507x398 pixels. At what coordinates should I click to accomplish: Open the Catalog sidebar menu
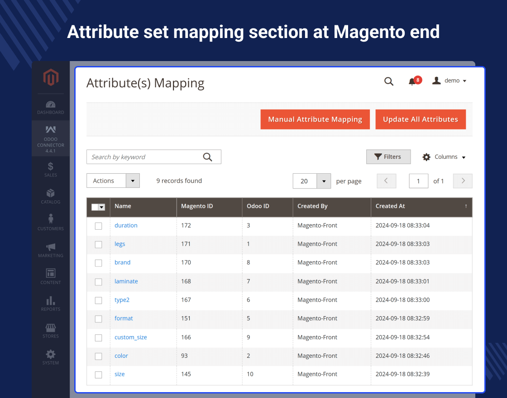click(x=51, y=196)
